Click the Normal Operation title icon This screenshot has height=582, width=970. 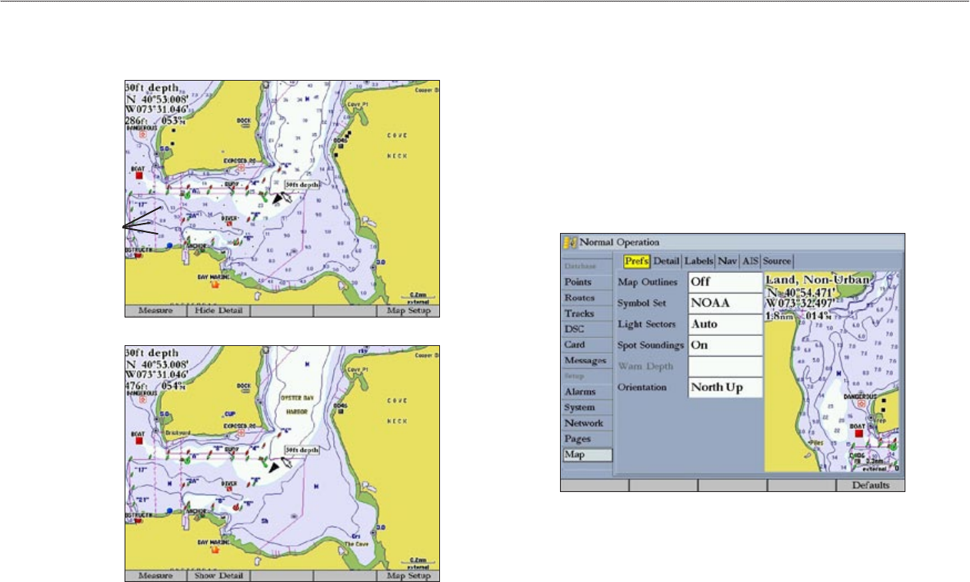pos(569,242)
